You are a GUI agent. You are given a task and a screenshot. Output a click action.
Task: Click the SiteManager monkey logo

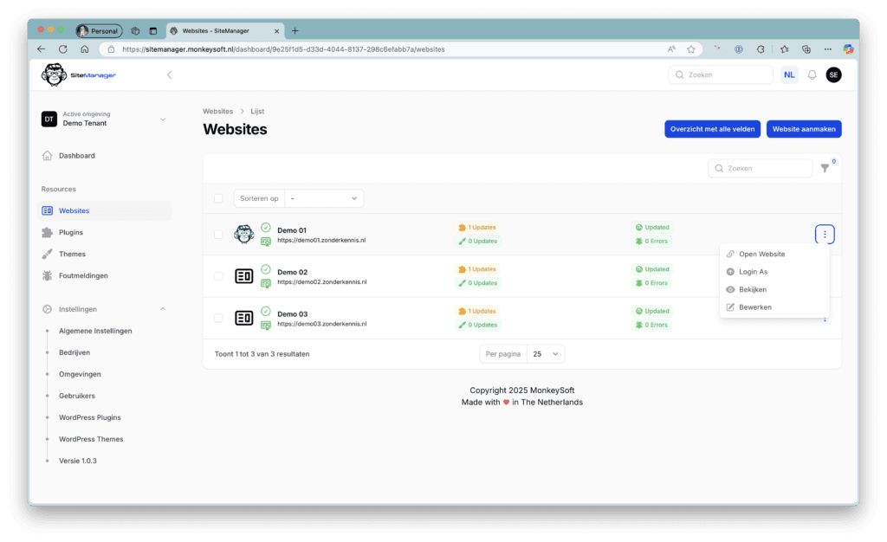tap(55, 75)
